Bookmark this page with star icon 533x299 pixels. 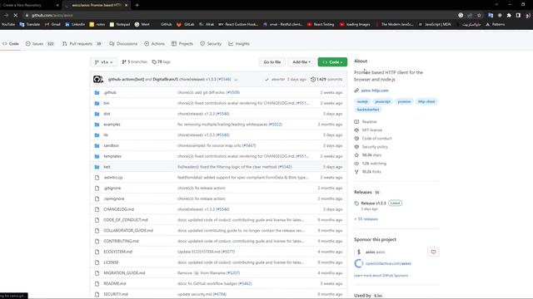click(x=479, y=15)
